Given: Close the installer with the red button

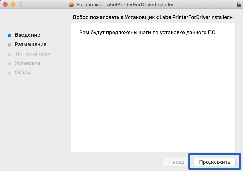Looking at the screenshot, I should pyautogui.click(x=5, y=5).
